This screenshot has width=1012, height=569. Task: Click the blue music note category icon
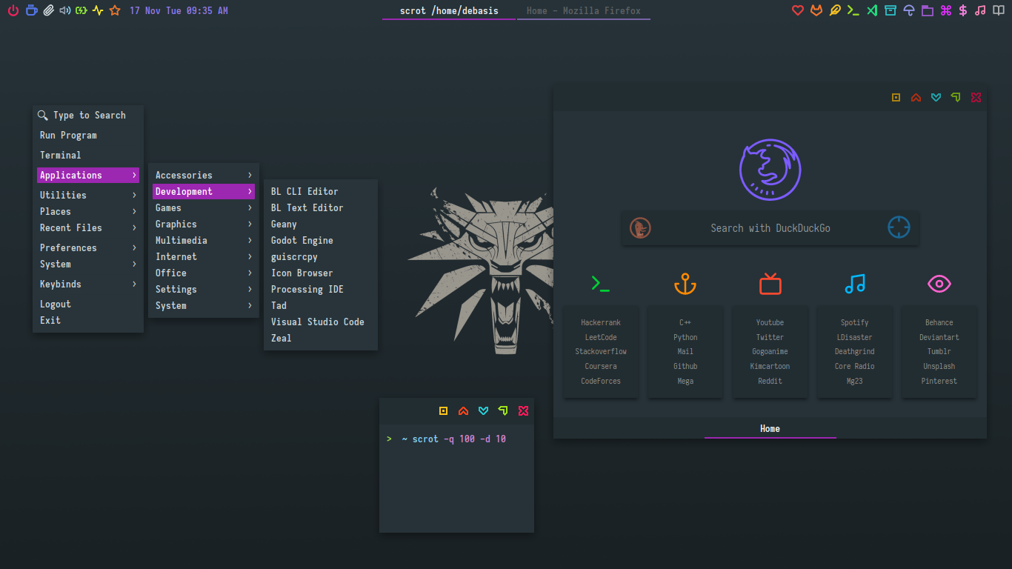click(x=855, y=284)
